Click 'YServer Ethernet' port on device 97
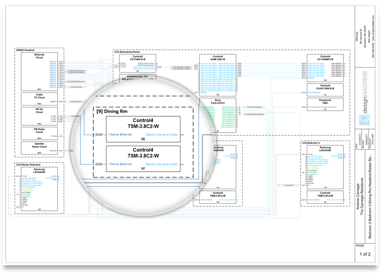Screen dimensions: 385x273 point(120,164)
